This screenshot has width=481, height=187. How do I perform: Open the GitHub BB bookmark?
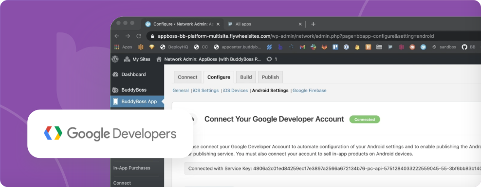468,47
